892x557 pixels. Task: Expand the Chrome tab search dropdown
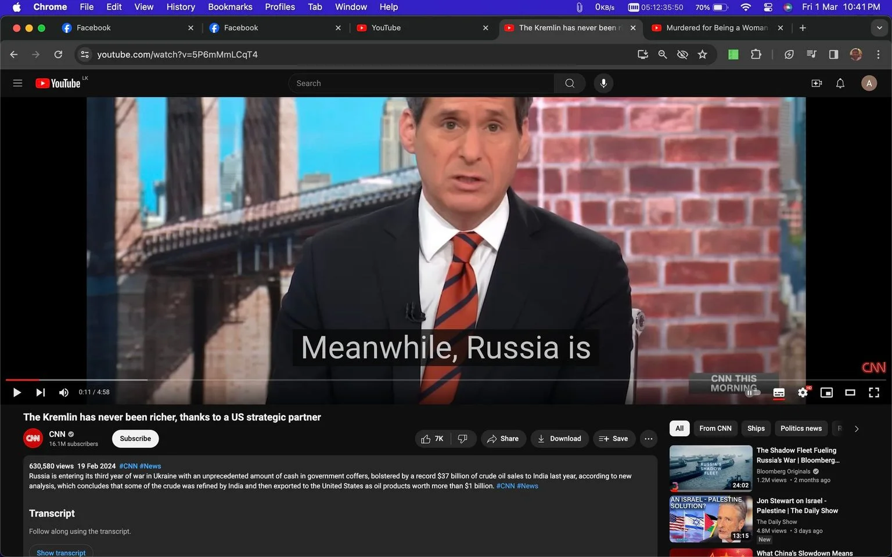[x=879, y=28]
